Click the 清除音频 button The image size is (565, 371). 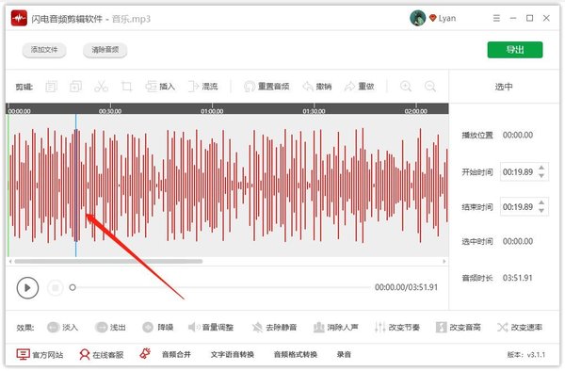click(105, 50)
